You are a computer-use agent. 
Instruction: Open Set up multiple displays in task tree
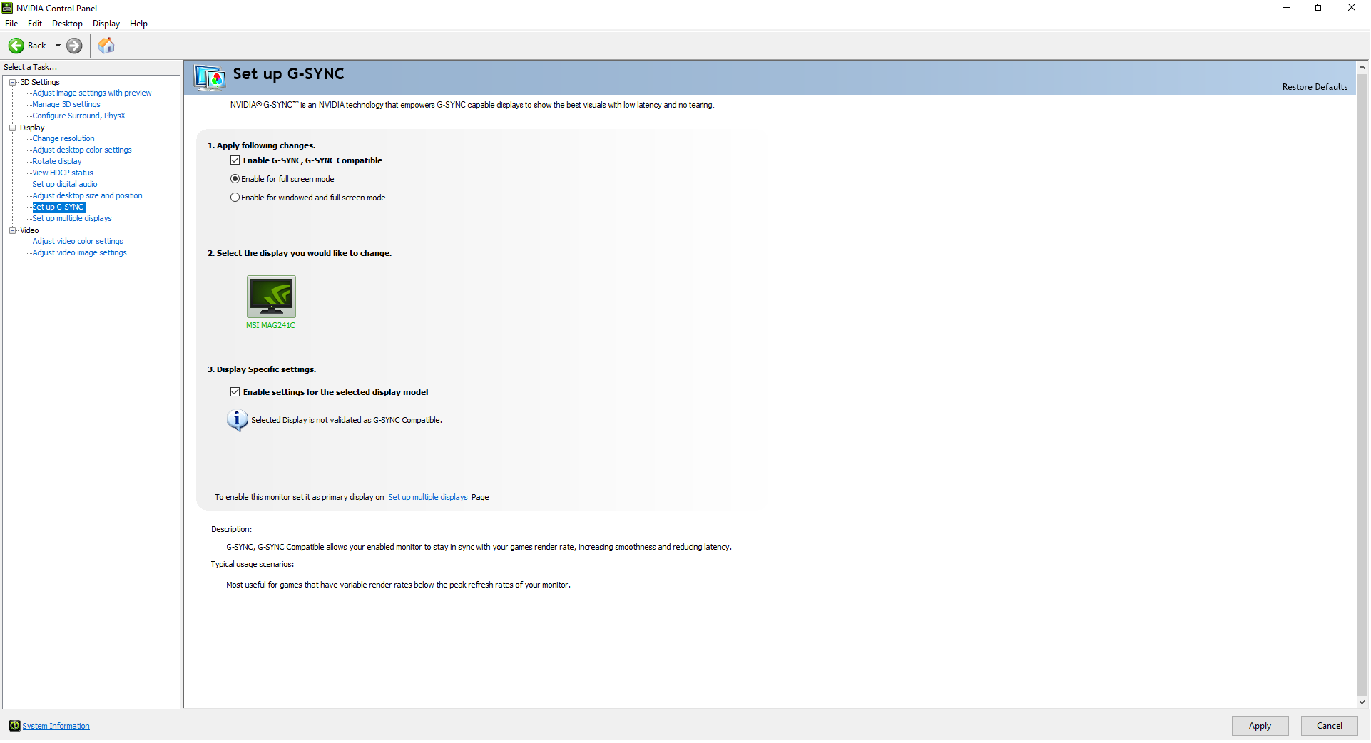point(72,219)
